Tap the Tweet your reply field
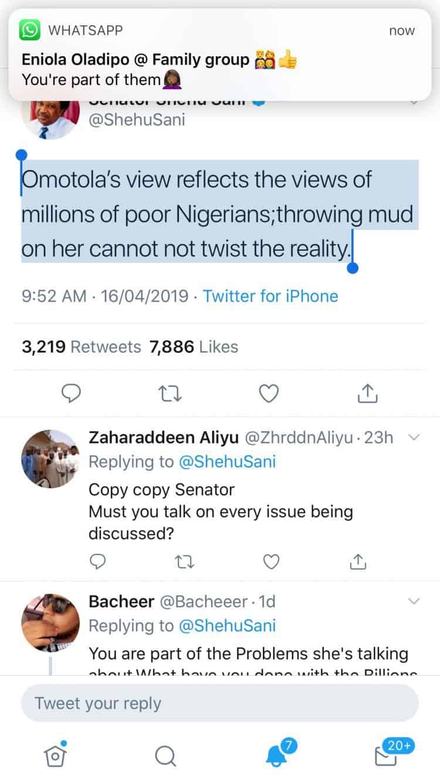Image resolution: width=440 pixels, height=782 pixels. pyautogui.click(x=220, y=703)
